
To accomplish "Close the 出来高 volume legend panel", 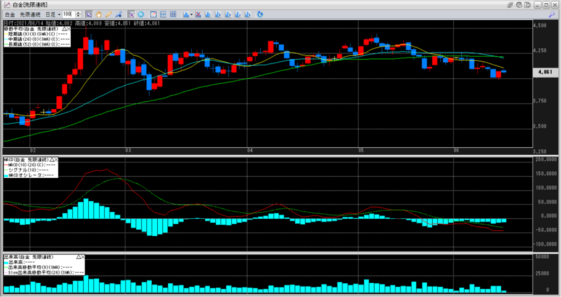I will point(84,257).
